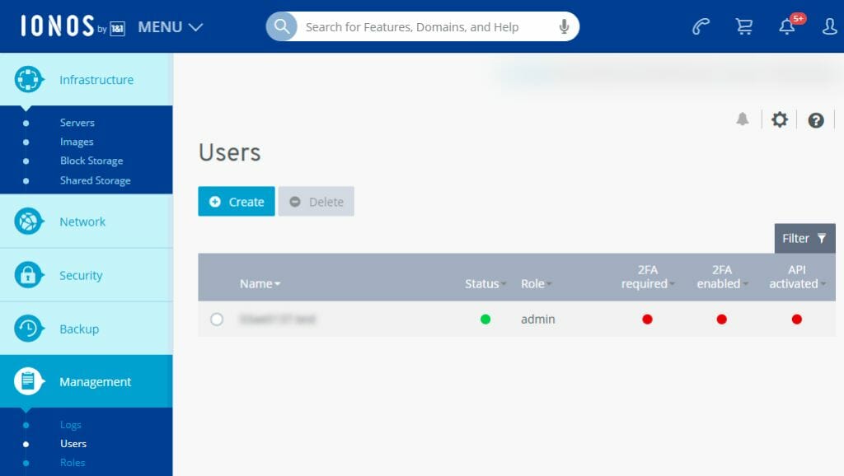Viewport: 844px width, 476px height.
Task: Sort by Name column header
Action: [x=260, y=283]
